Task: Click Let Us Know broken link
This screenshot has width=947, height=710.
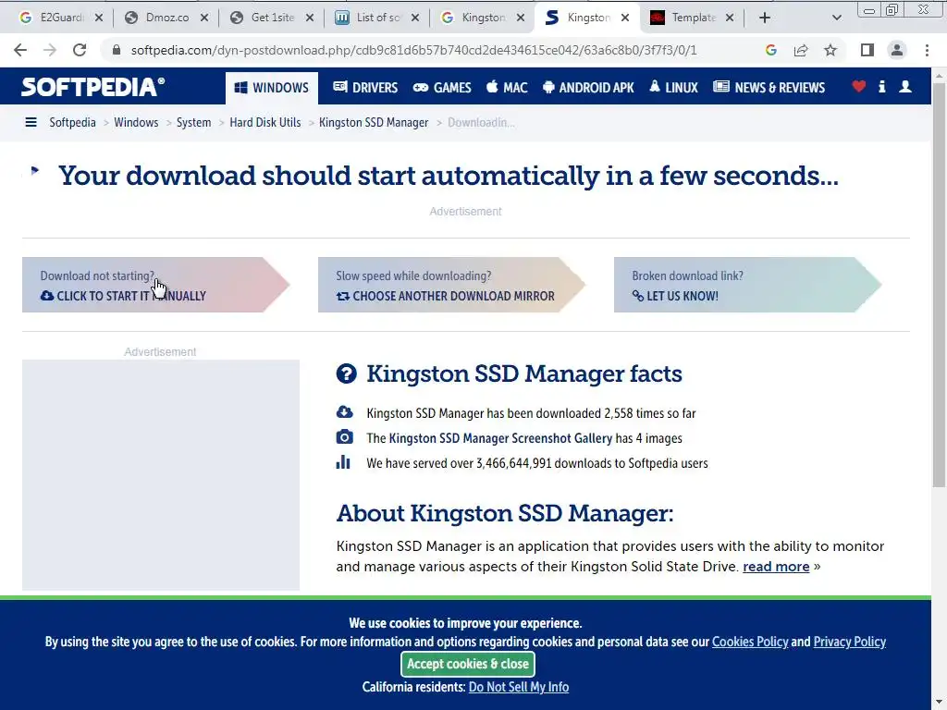Action: 747,285
